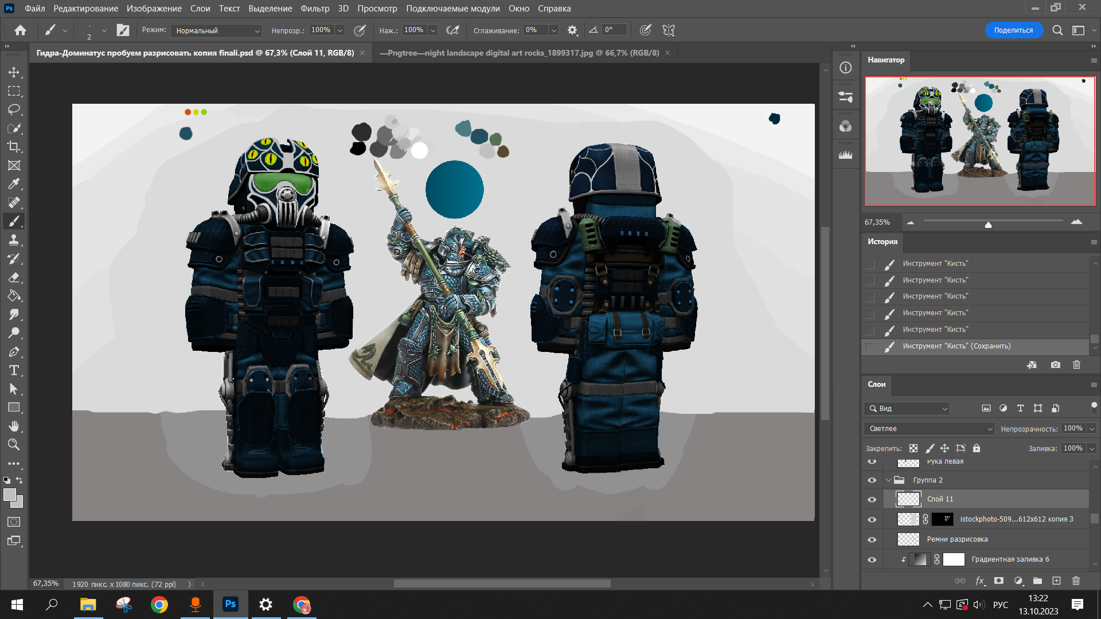Open the Подключаемые модули menu
Viewport: 1101px width, 619px height.
pyautogui.click(x=452, y=9)
